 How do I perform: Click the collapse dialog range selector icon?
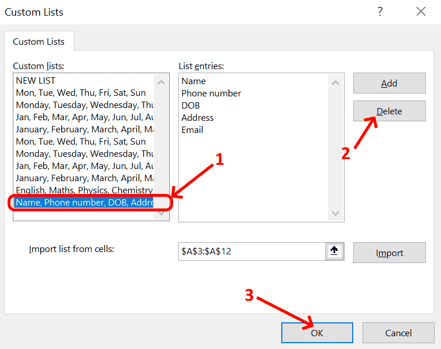[335, 251]
